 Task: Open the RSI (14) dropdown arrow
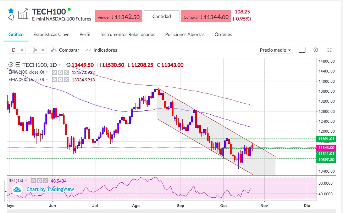point(26,181)
